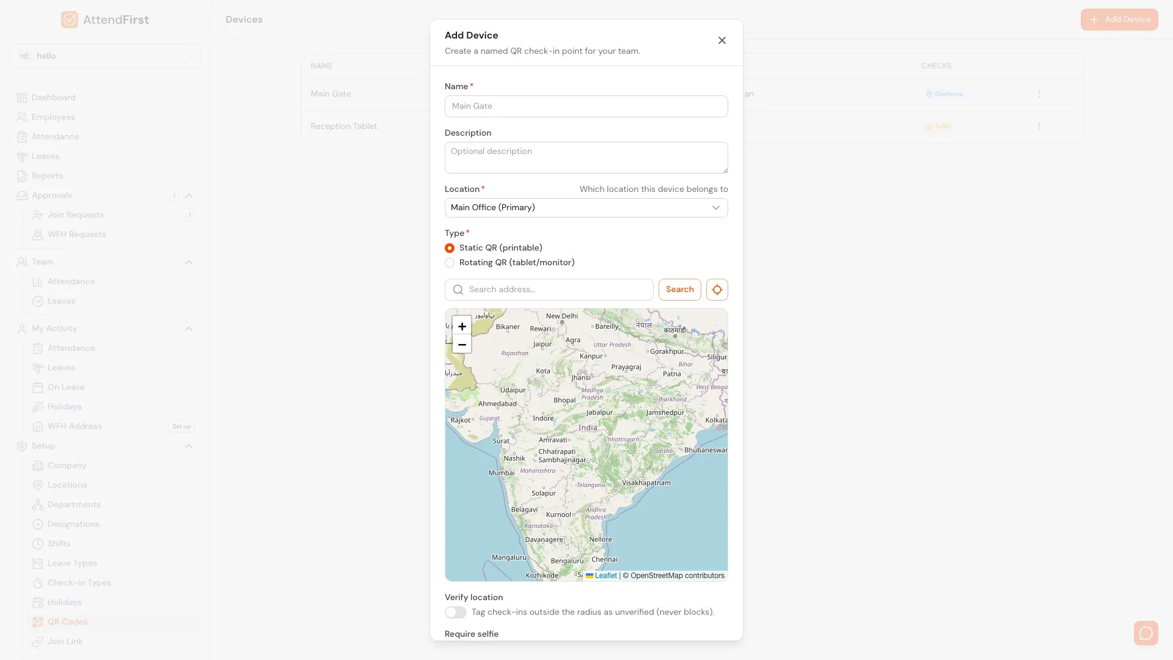The width and height of the screenshot is (1173, 660).
Task: Click the Set up badge for WFH Address
Action: 181,427
